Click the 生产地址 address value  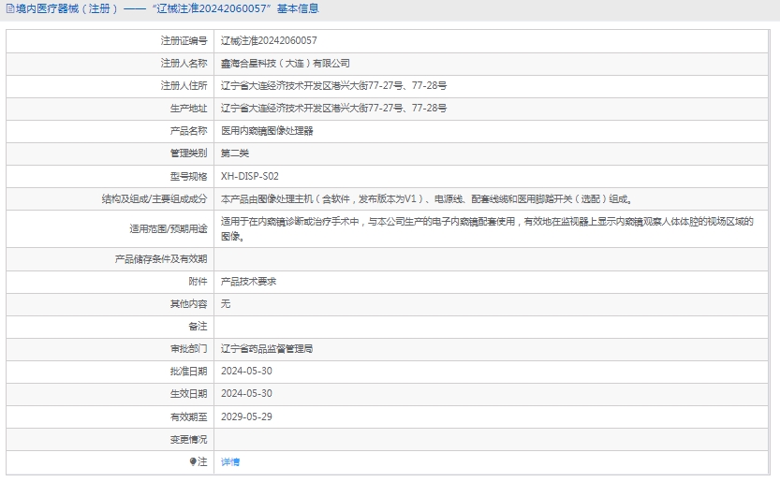click(333, 109)
